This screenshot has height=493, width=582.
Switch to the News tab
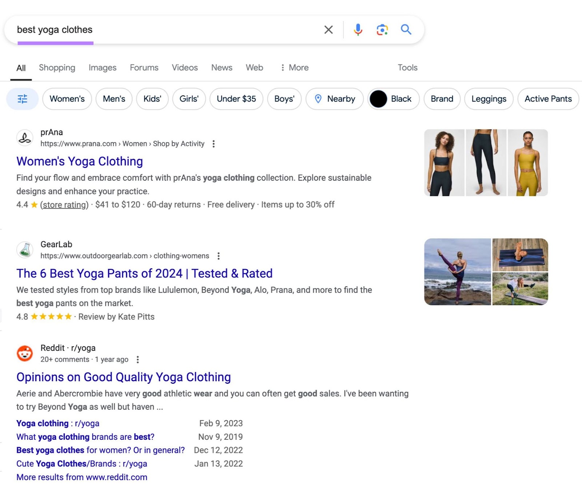point(222,68)
